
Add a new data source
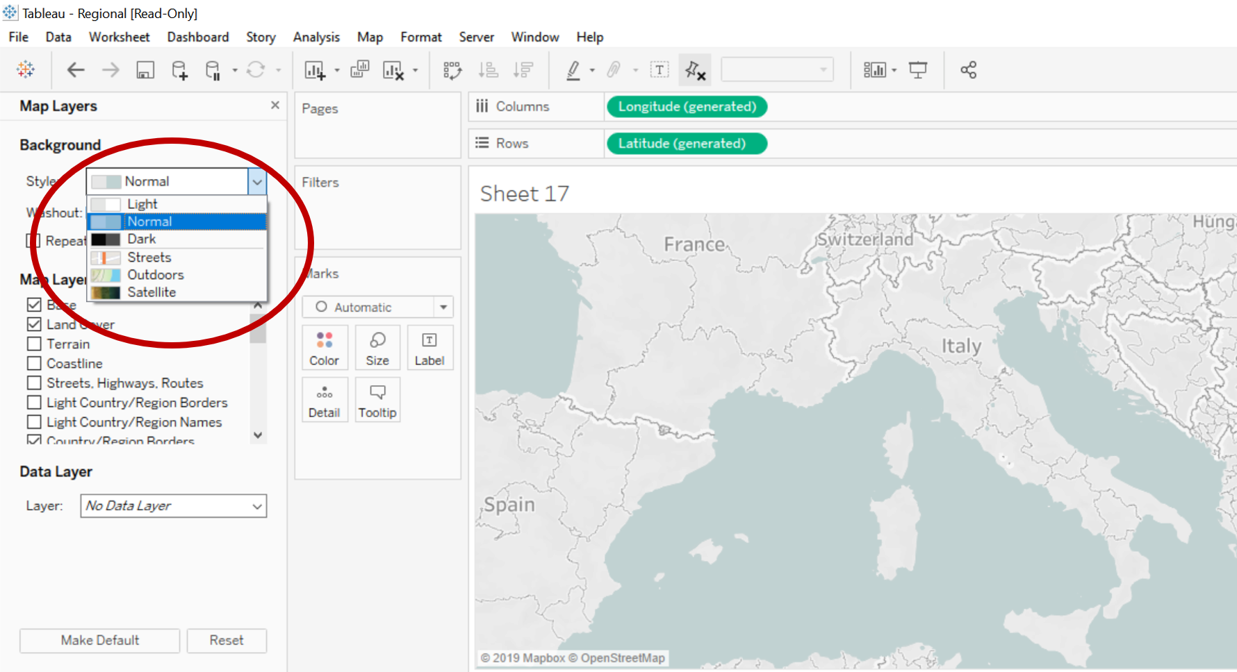pyautogui.click(x=179, y=70)
